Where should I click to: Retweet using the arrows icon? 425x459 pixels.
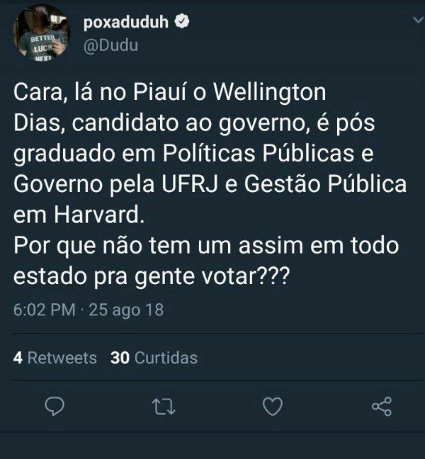[164, 407]
